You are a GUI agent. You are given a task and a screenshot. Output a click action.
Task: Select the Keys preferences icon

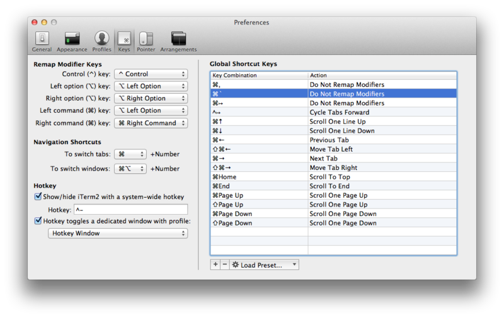point(124,42)
